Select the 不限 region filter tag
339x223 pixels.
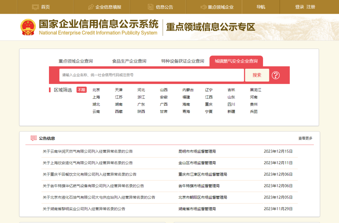point(82,90)
